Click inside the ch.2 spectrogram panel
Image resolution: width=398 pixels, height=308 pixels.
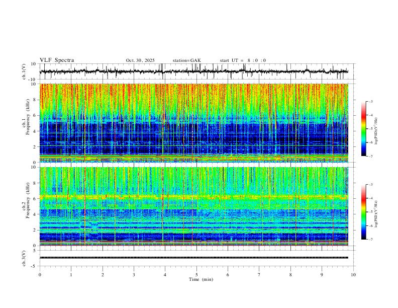pyautogui.click(x=194, y=206)
